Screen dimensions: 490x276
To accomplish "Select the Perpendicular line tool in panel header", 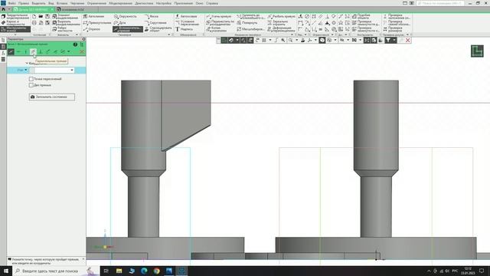I will [41, 51].
